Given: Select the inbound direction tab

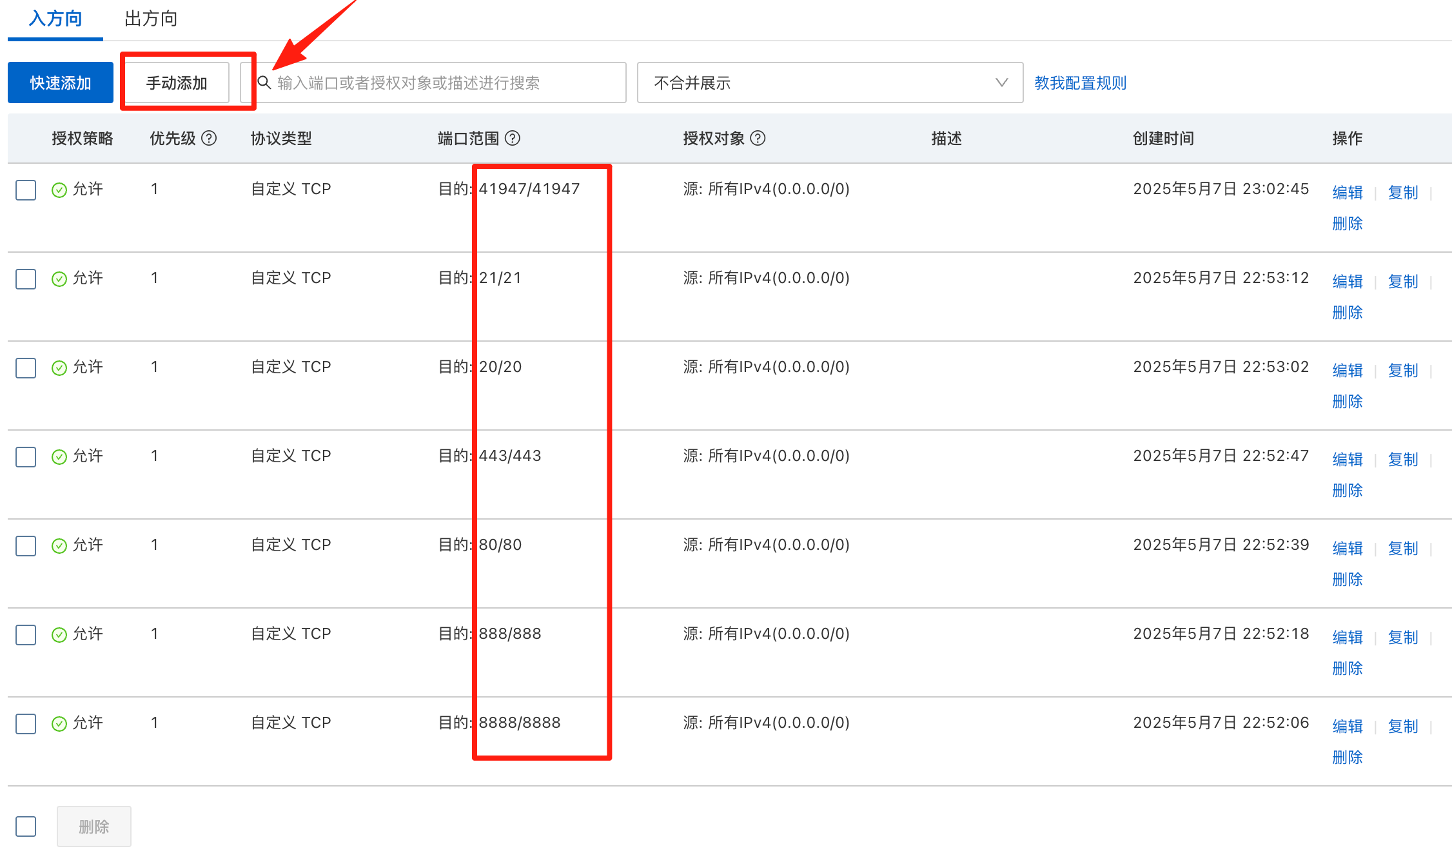Looking at the screenshot, I should pyautogui.click(x=55, y=19).
